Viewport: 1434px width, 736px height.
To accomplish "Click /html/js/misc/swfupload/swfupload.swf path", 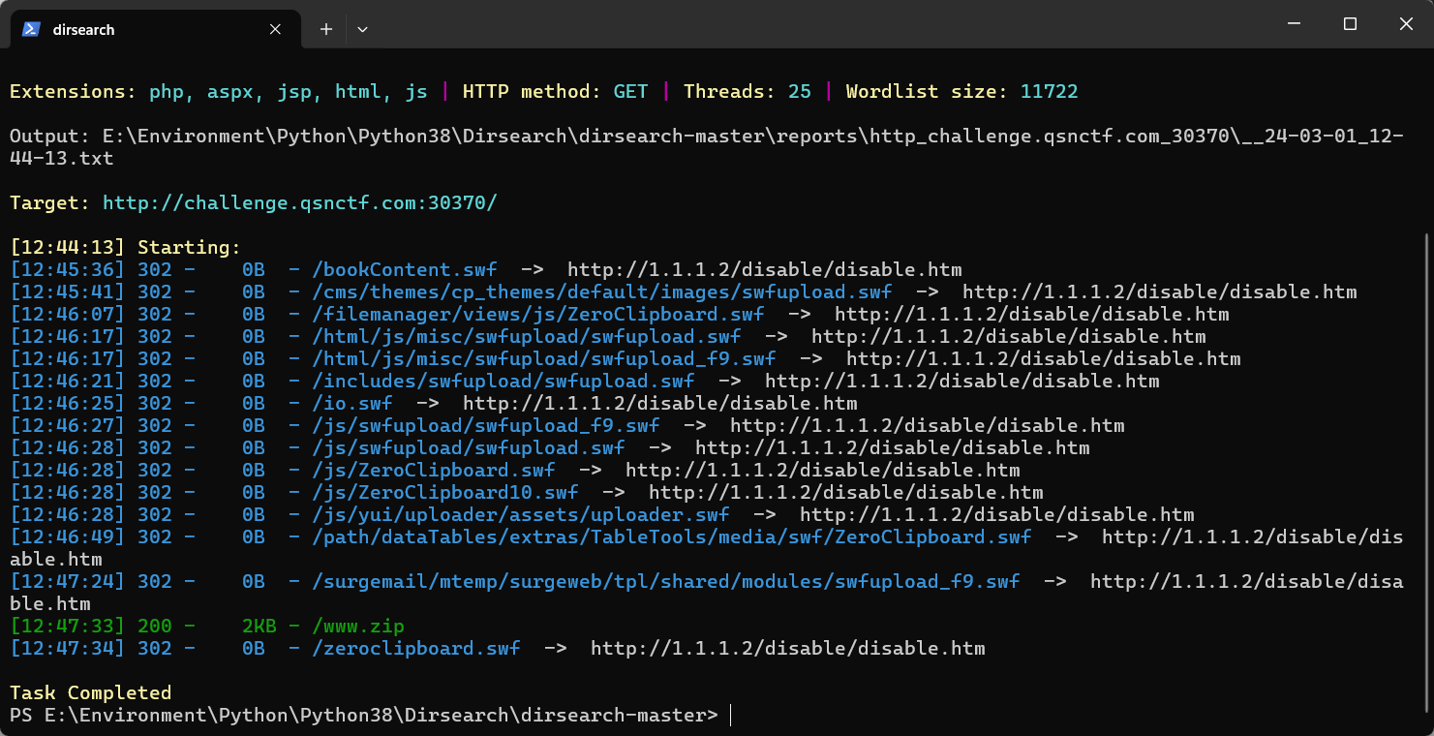I will 527,336.
